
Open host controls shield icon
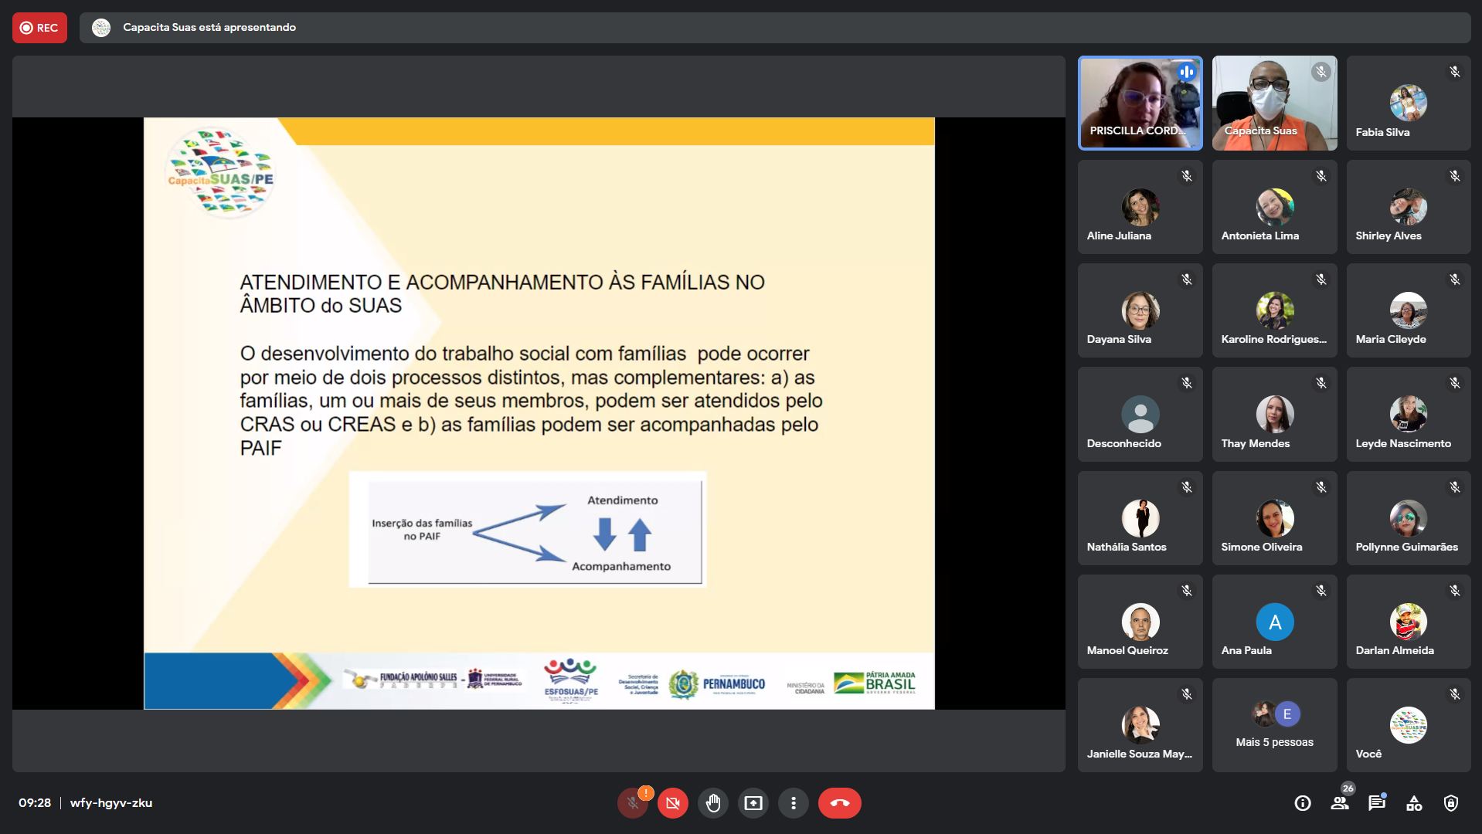[x=1451, y=803]
